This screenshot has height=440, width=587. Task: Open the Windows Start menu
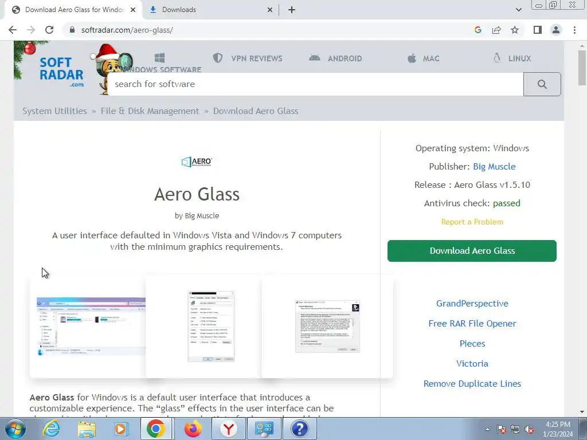tap(15, 429)
